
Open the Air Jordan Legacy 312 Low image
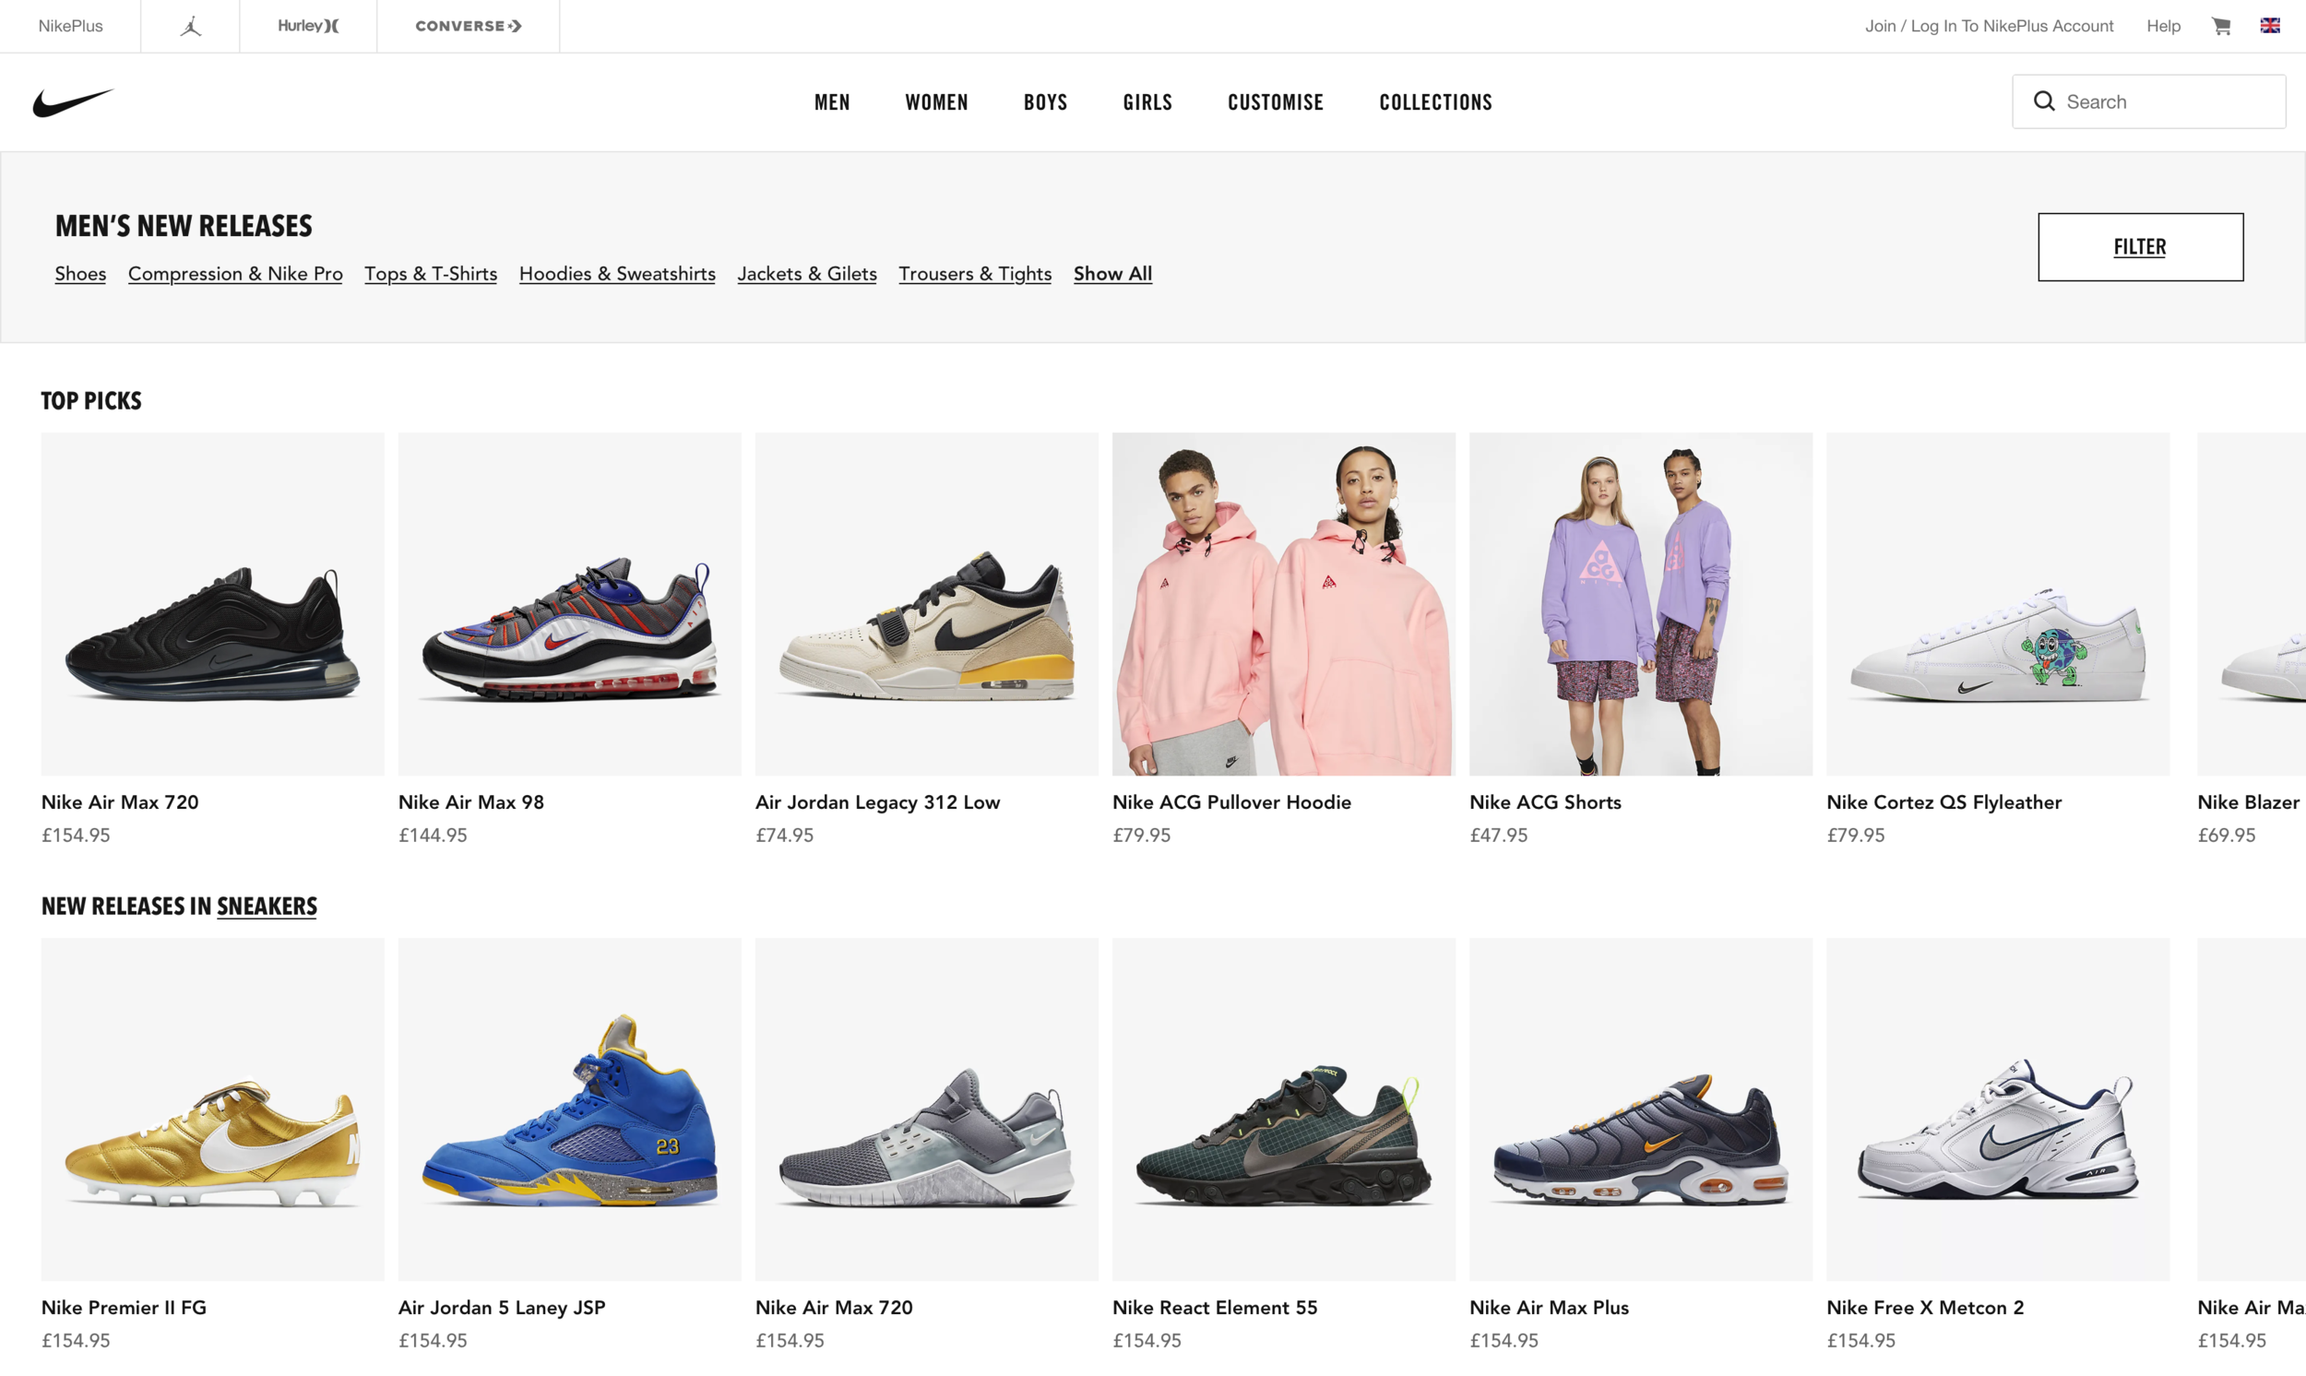926,604
